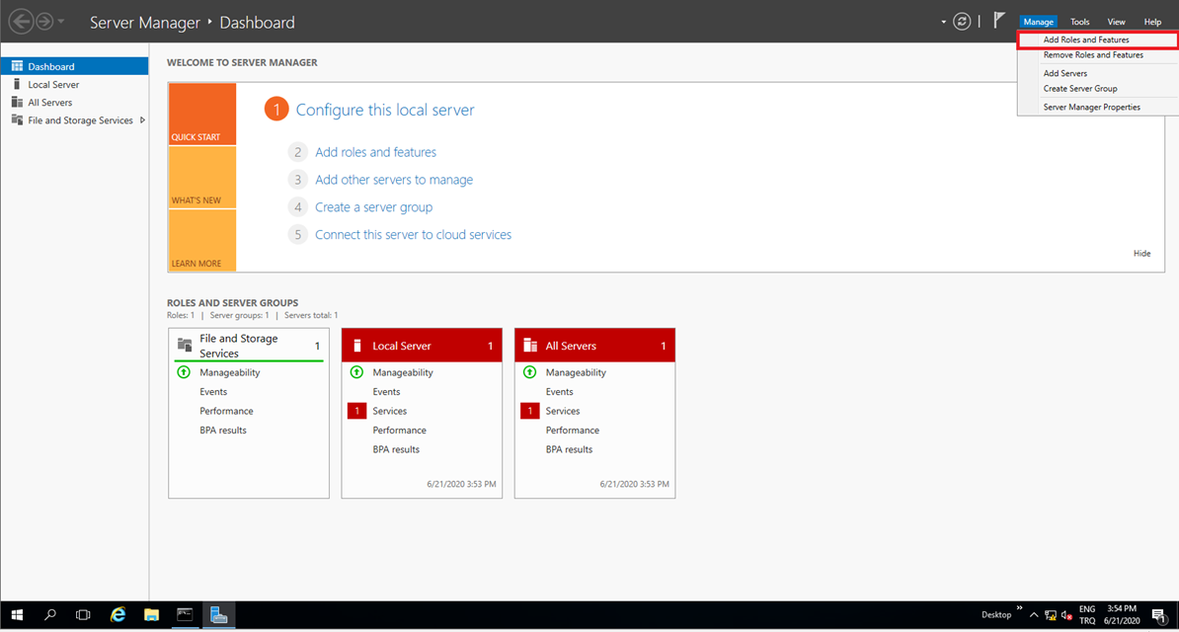
Task: Open Task View from taskbar
Action: 84,614
